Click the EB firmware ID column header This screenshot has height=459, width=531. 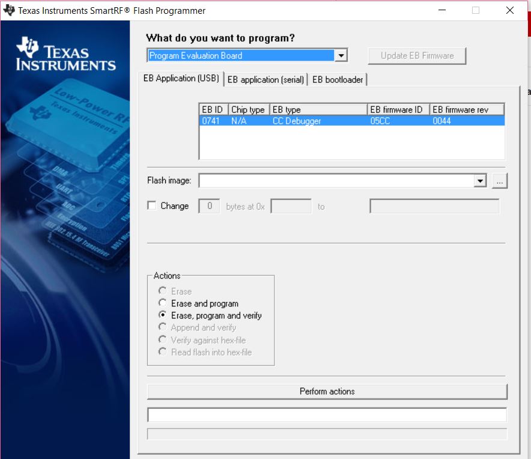(x=398, y=109)
